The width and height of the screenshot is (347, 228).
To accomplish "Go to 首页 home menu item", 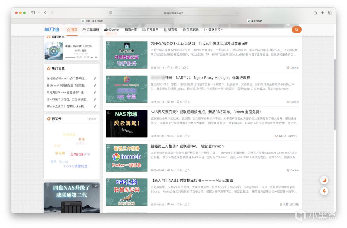I will point(72,30).
